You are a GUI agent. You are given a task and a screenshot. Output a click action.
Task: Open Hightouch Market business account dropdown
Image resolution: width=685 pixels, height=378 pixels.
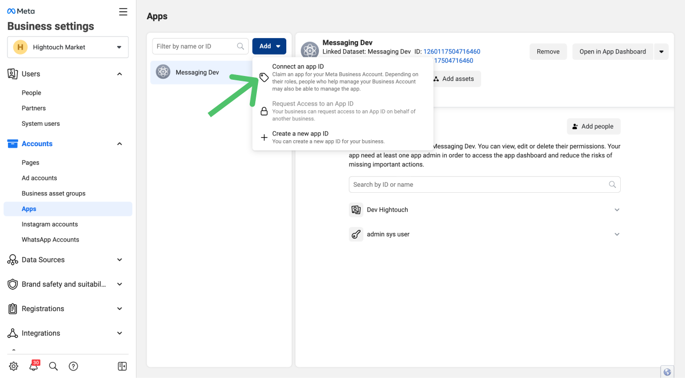68,47
